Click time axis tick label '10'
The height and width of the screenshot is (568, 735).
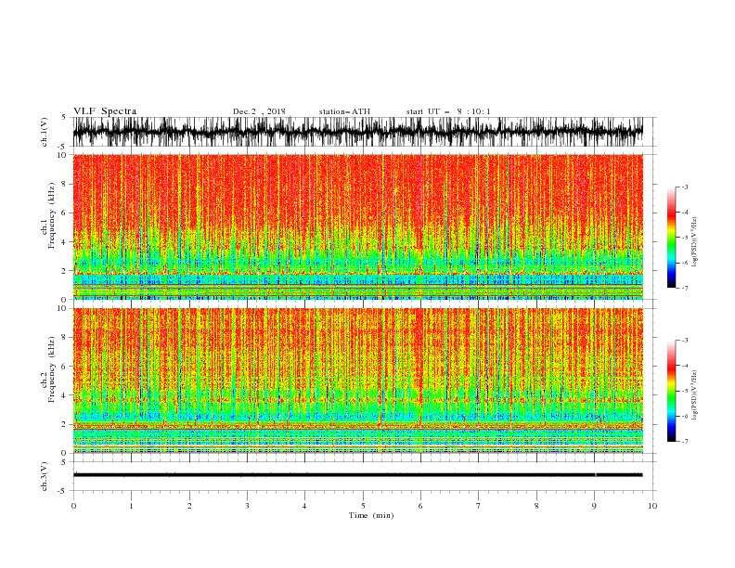tap(652, 506)
